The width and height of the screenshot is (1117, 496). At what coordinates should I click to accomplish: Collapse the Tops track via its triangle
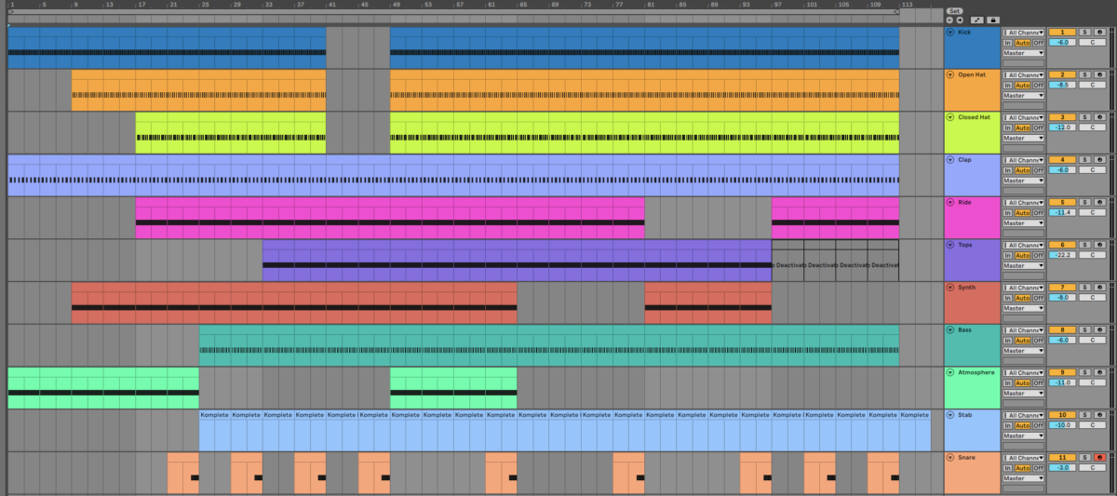950,245
